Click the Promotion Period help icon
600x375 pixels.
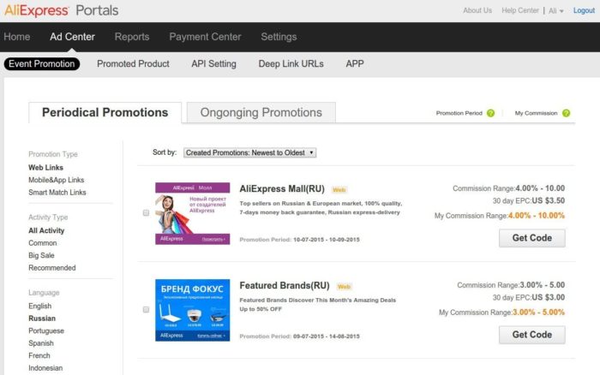[x=490, y=113]
